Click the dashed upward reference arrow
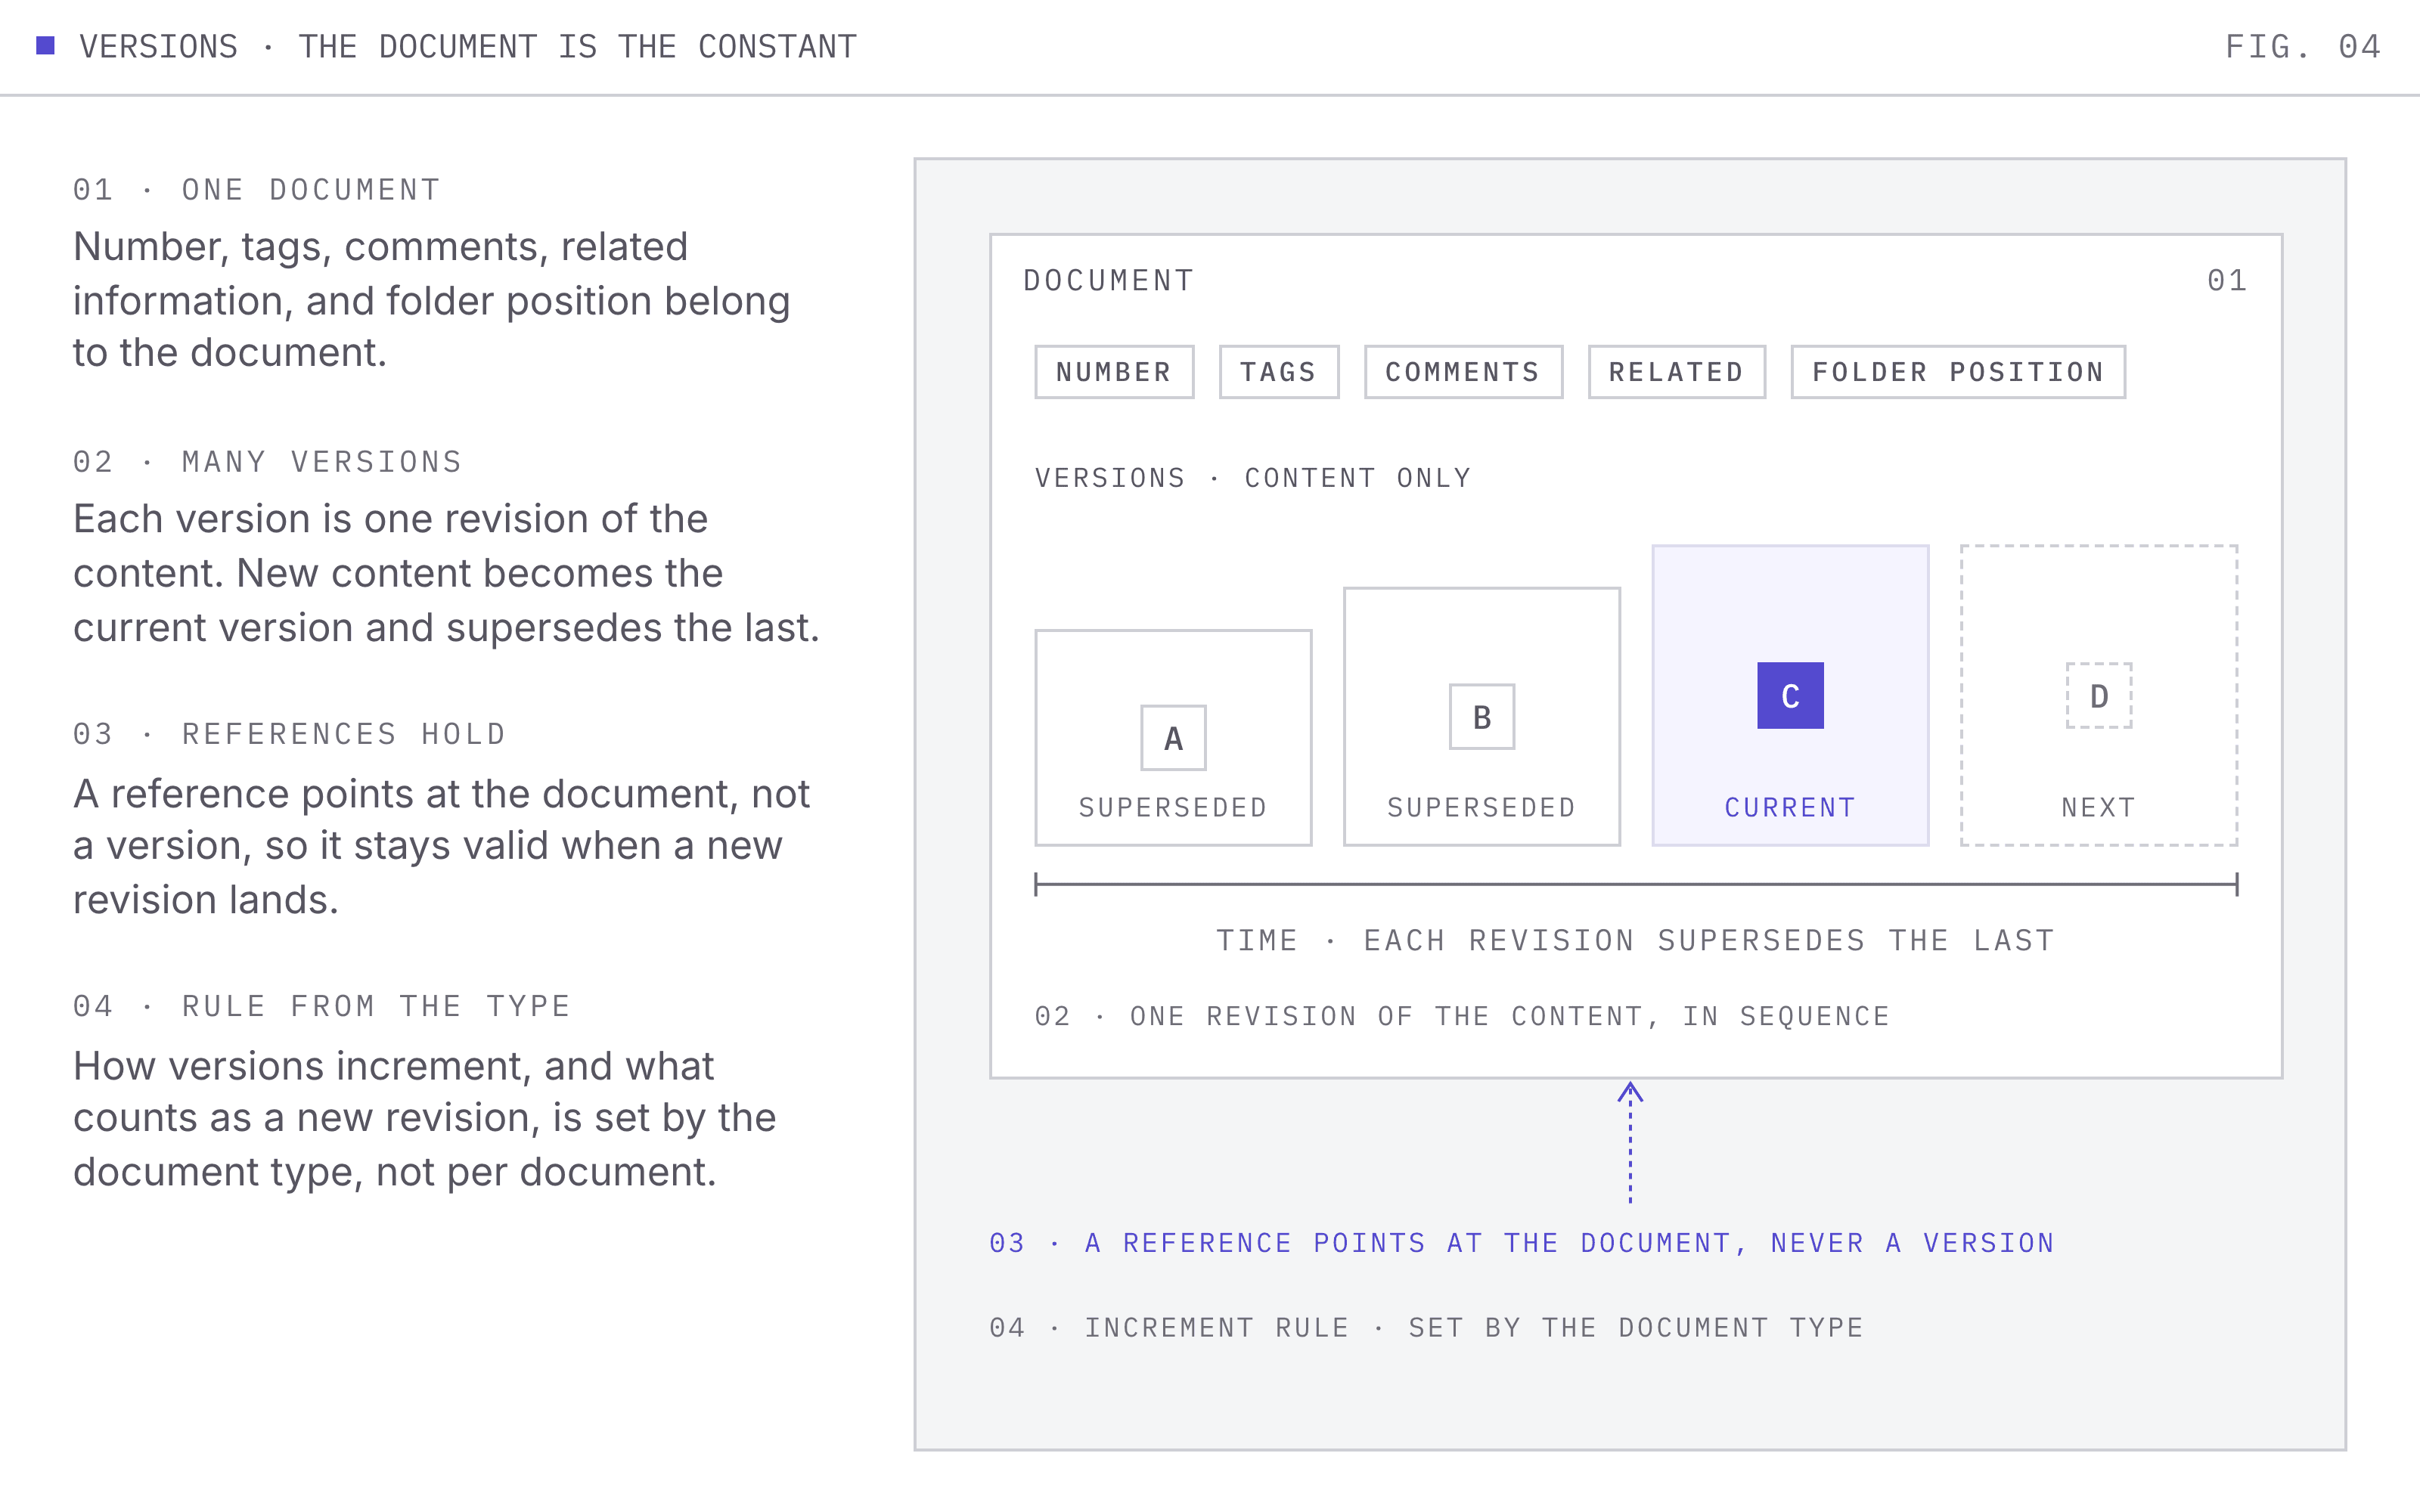This screenshot has height=1512, width=2420. pyautogui.click(x=1630, y=1142)
